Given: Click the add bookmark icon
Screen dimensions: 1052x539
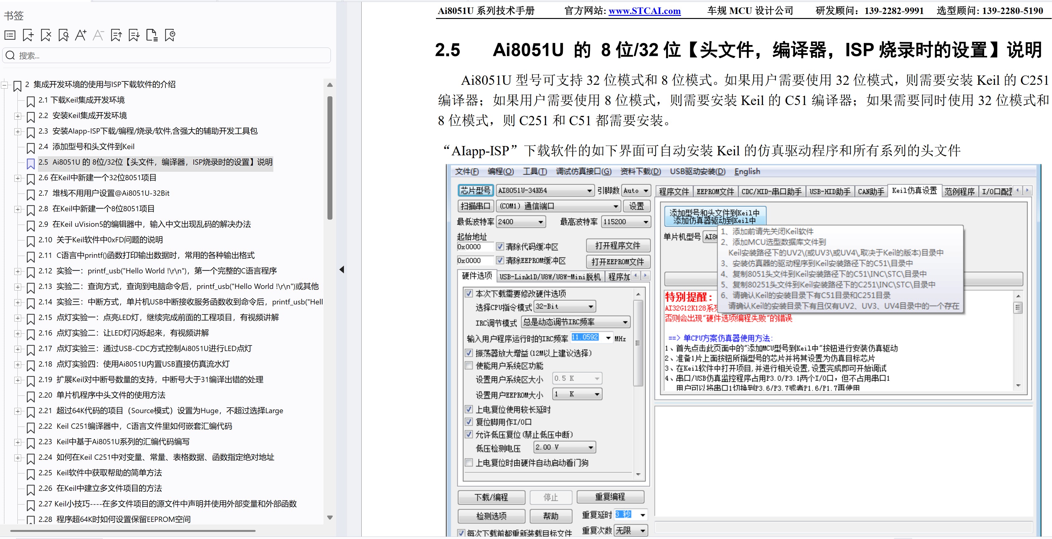Looking at the screenshot, I should (28, 35).
